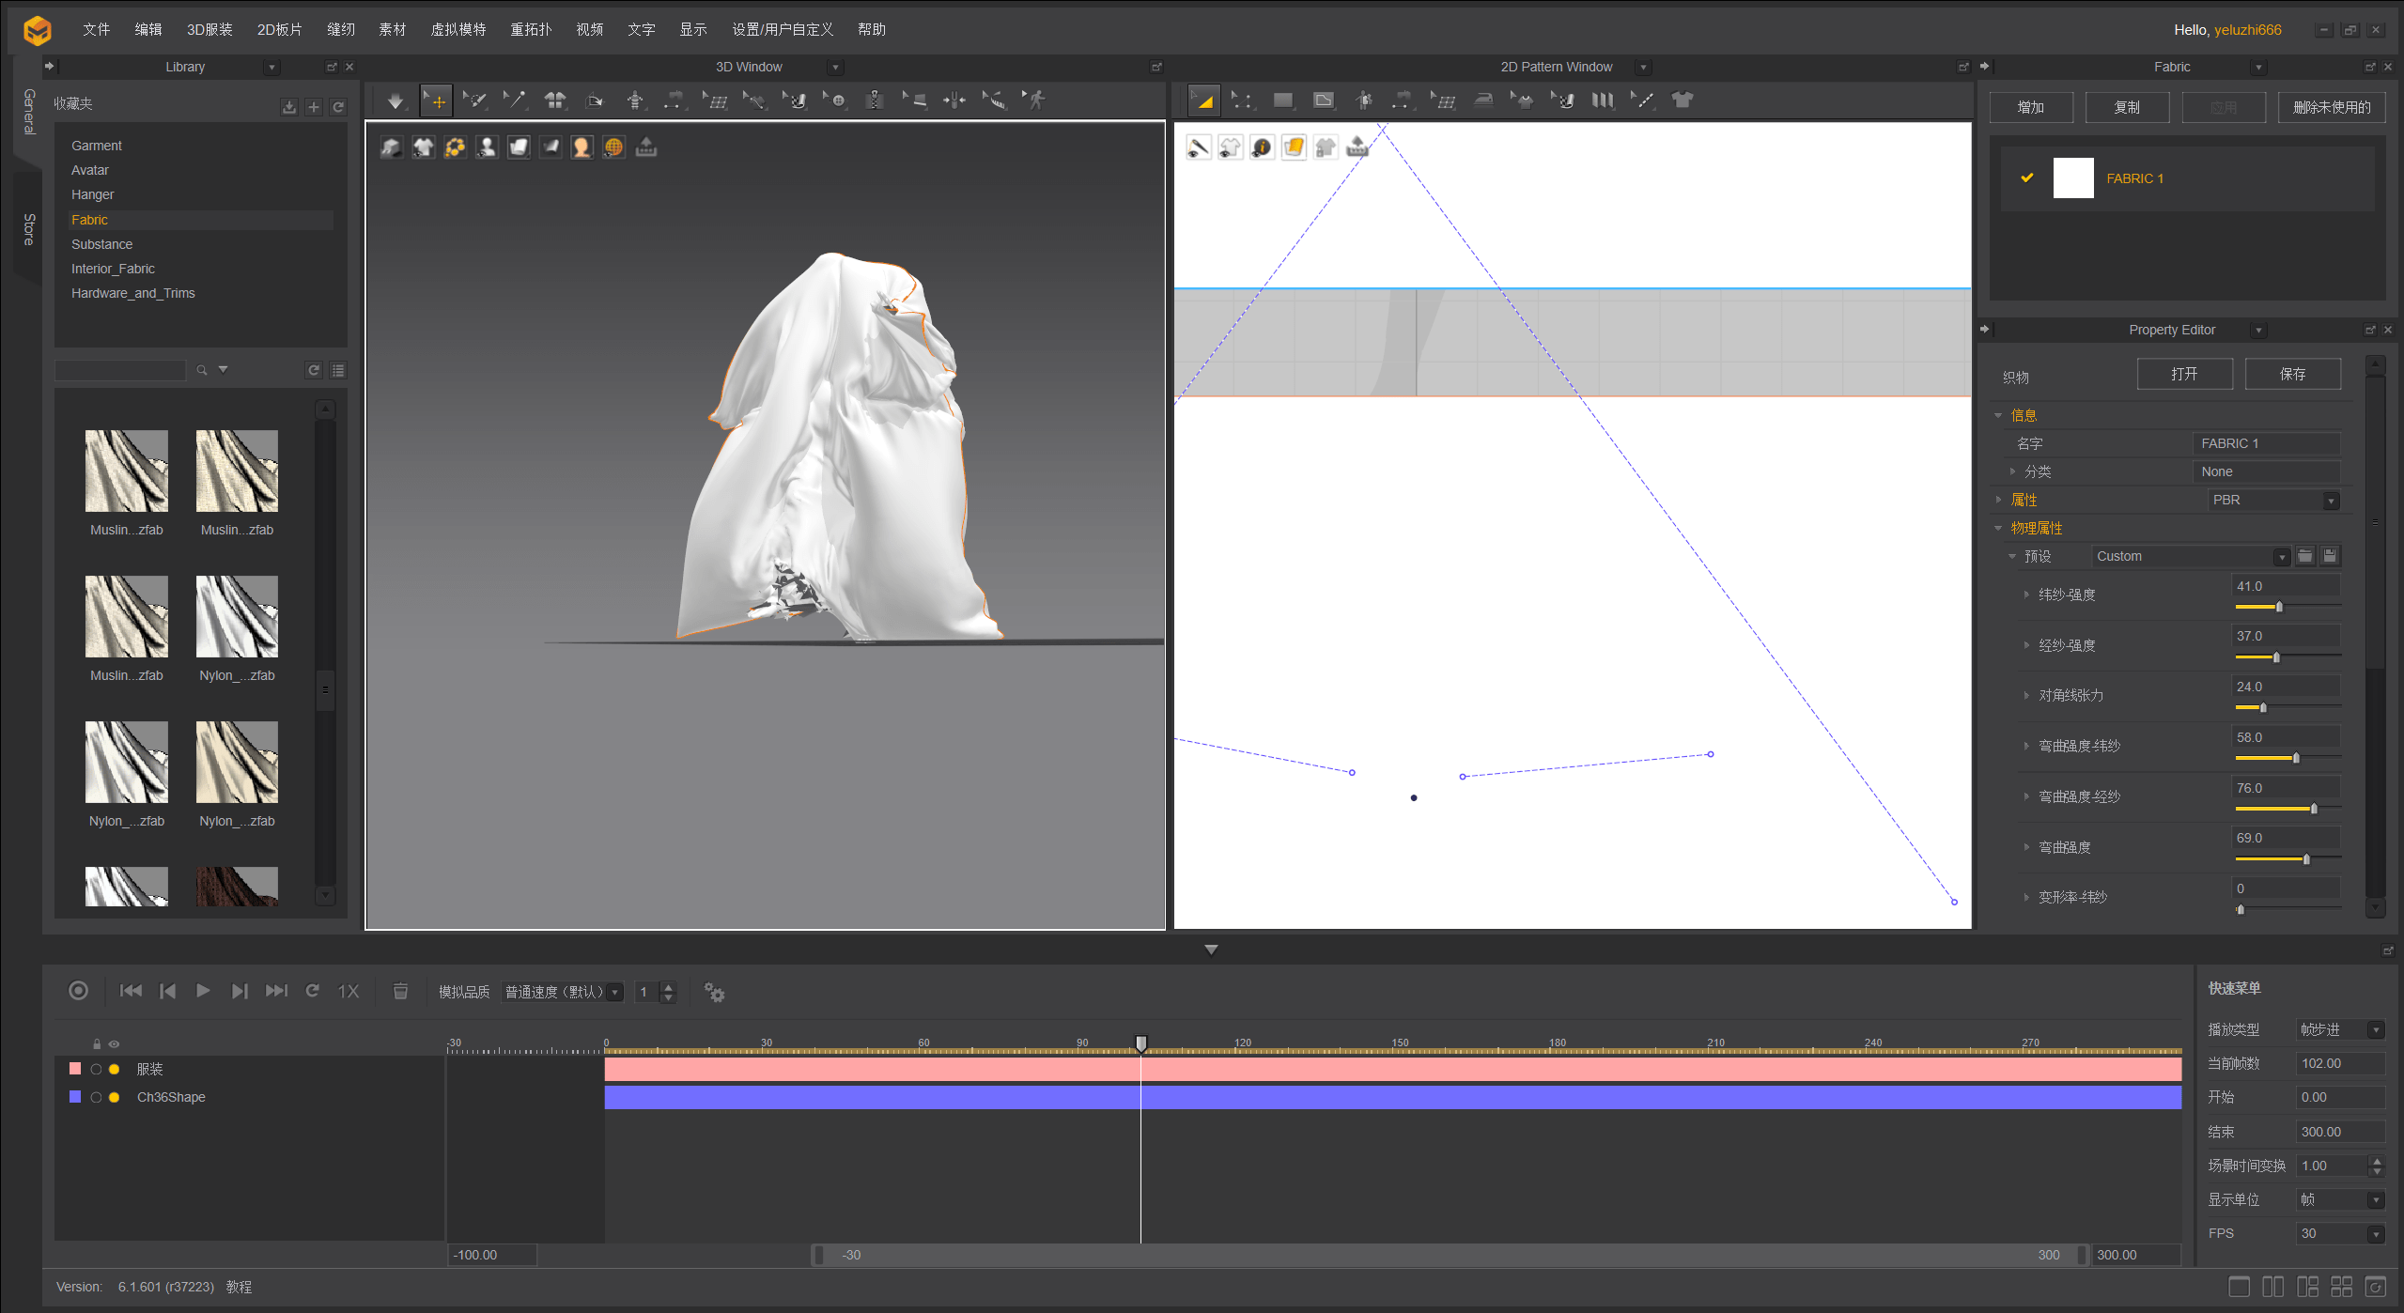The image size is (2404, 1313).
Task: Open the PBR material type dropdown
Action: (2330, 501)
